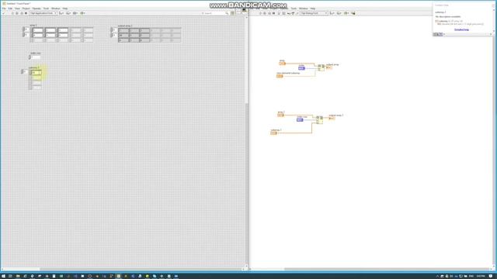
Task: Click third cell in array 2 first row
Action: click(63, 30)
